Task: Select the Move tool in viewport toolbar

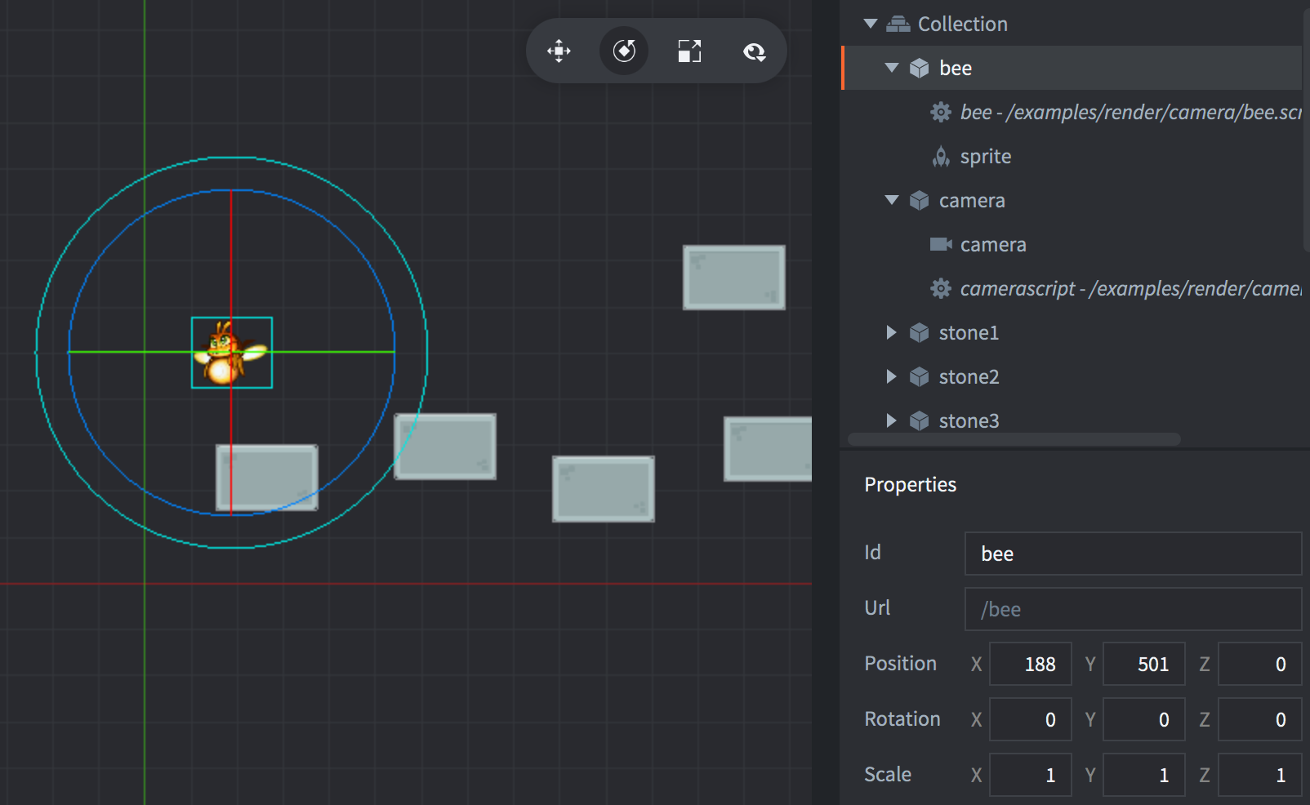Action: (559, 51)
